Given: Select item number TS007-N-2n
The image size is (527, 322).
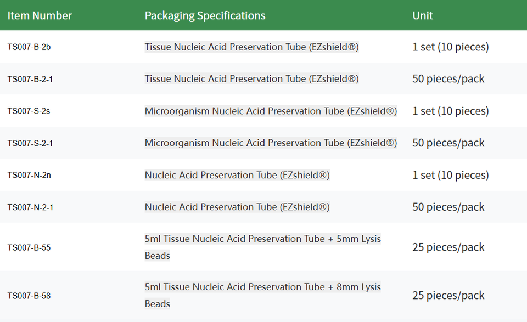Looking at the screenshot, I should pyautogui.click(x=29, y=176).
